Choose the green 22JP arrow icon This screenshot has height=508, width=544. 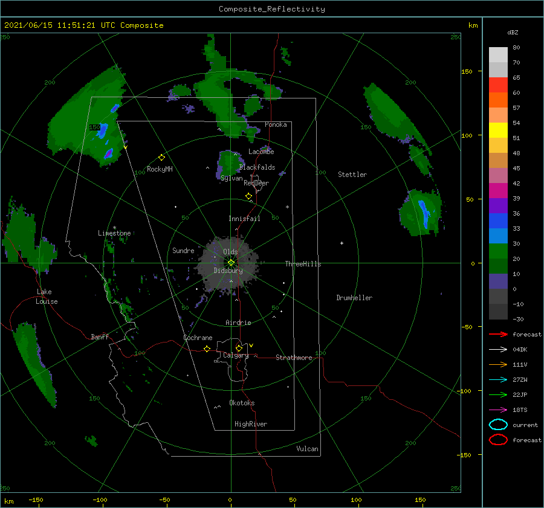(x=498, y=394)
